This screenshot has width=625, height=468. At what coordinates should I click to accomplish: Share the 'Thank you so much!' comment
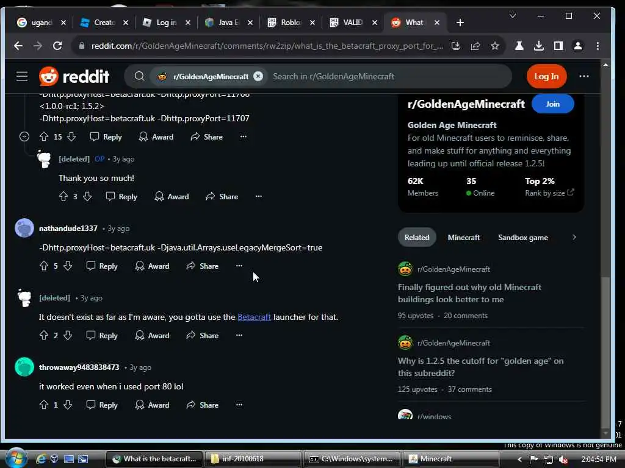222,196
